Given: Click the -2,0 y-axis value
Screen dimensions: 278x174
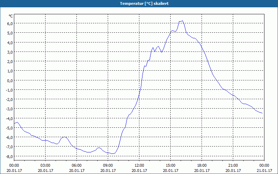Looking at the screenshot, I should (x=9, y=100).
